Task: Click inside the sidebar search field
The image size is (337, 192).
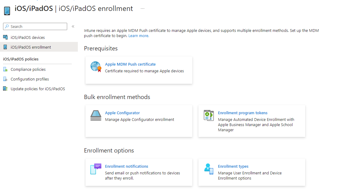Action: [35, 26]
